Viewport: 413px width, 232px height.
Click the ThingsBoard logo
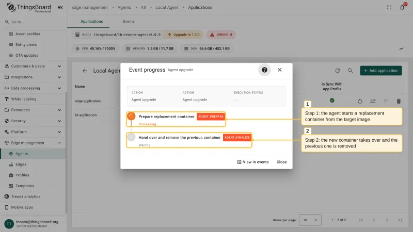(x=28, y=7)
